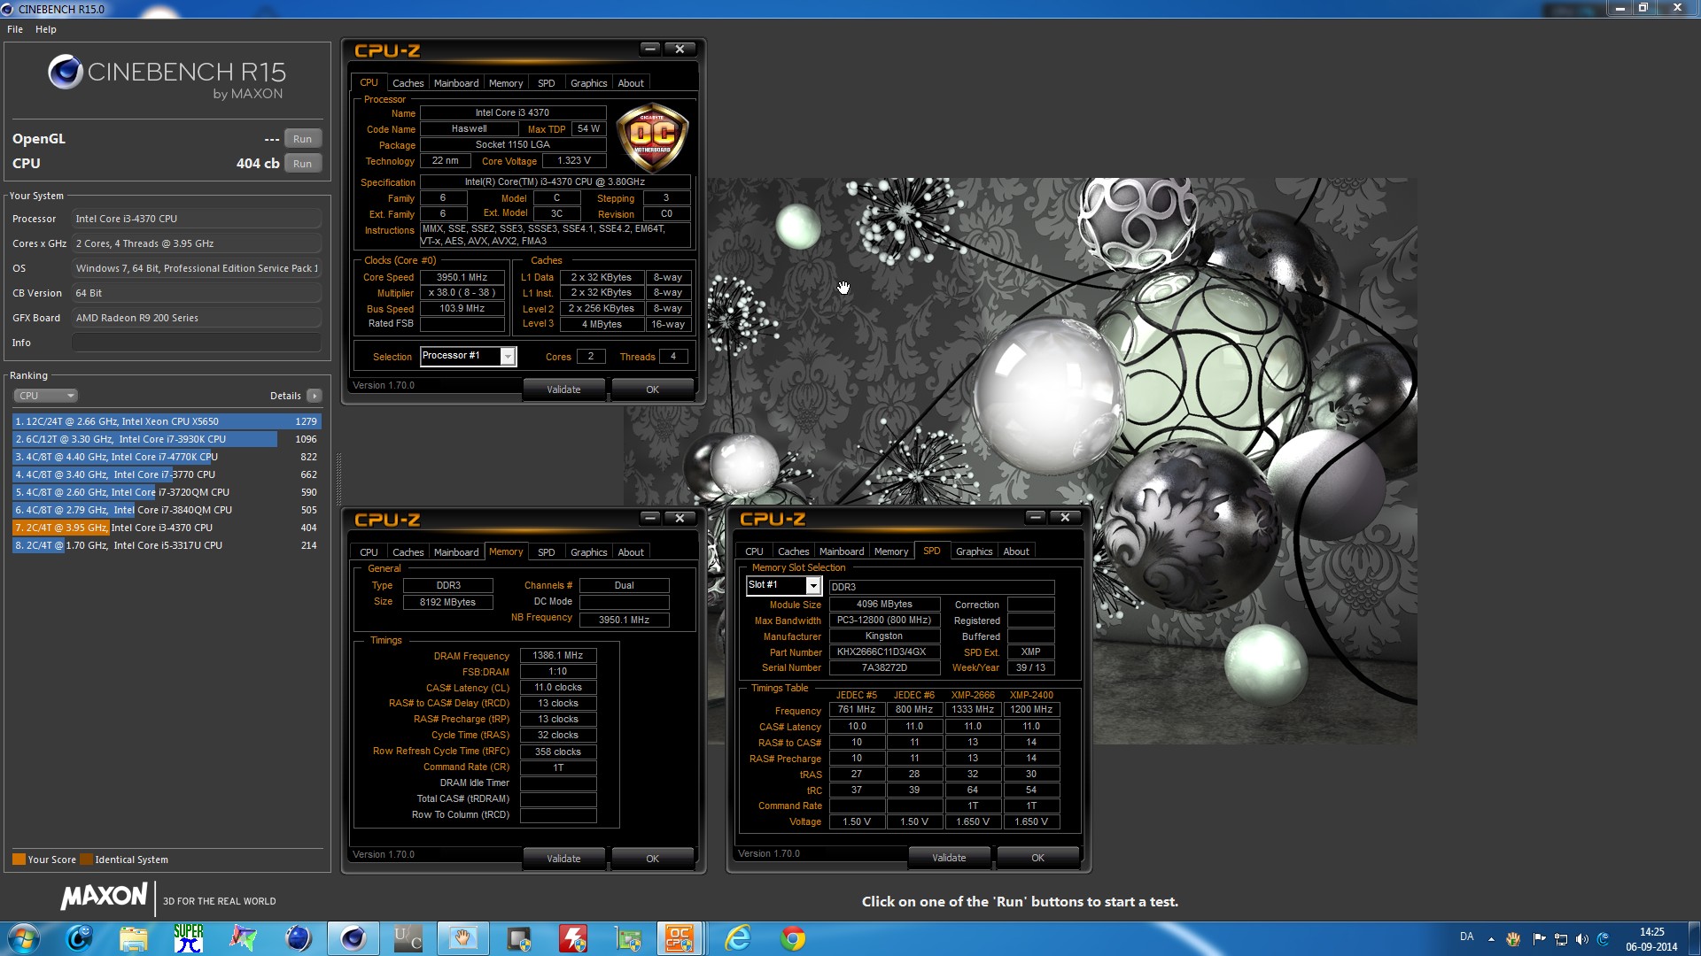Click Validate in Memory CPU-Z window
This screenshot has width=1701, height=956.
[x=563, y=859]
